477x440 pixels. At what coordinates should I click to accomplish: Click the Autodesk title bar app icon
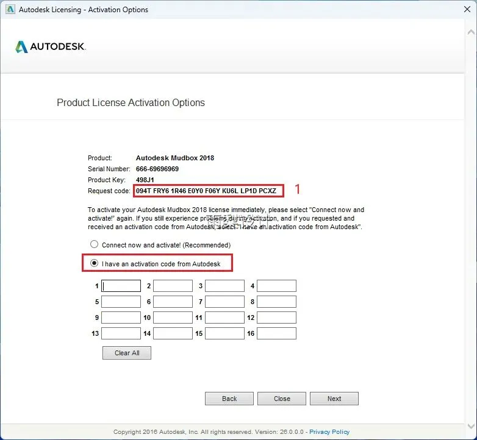(10, 9)
